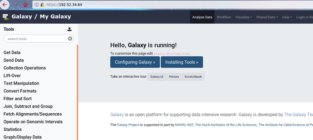Expand Join, Subtract and Group section
The image size is (313, 140).
coord(28,106)
